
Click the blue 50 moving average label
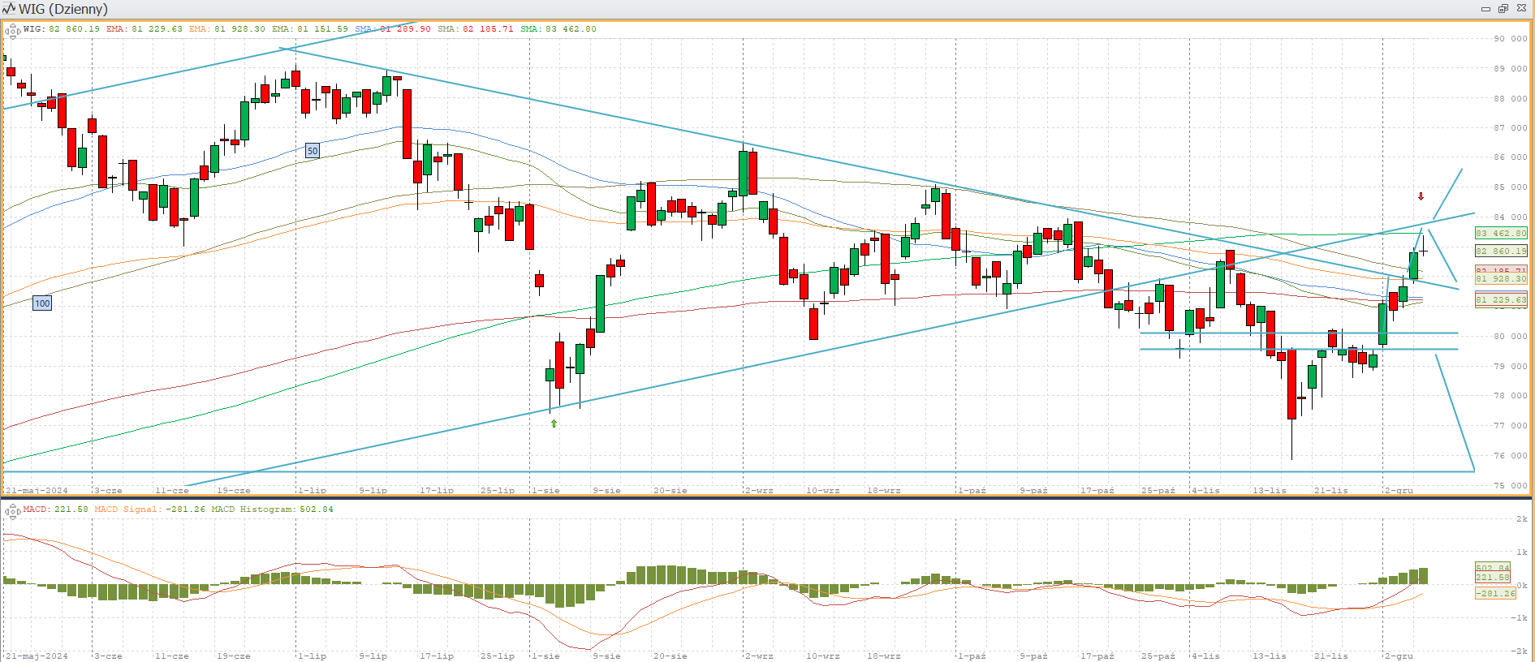click(313, 151)
